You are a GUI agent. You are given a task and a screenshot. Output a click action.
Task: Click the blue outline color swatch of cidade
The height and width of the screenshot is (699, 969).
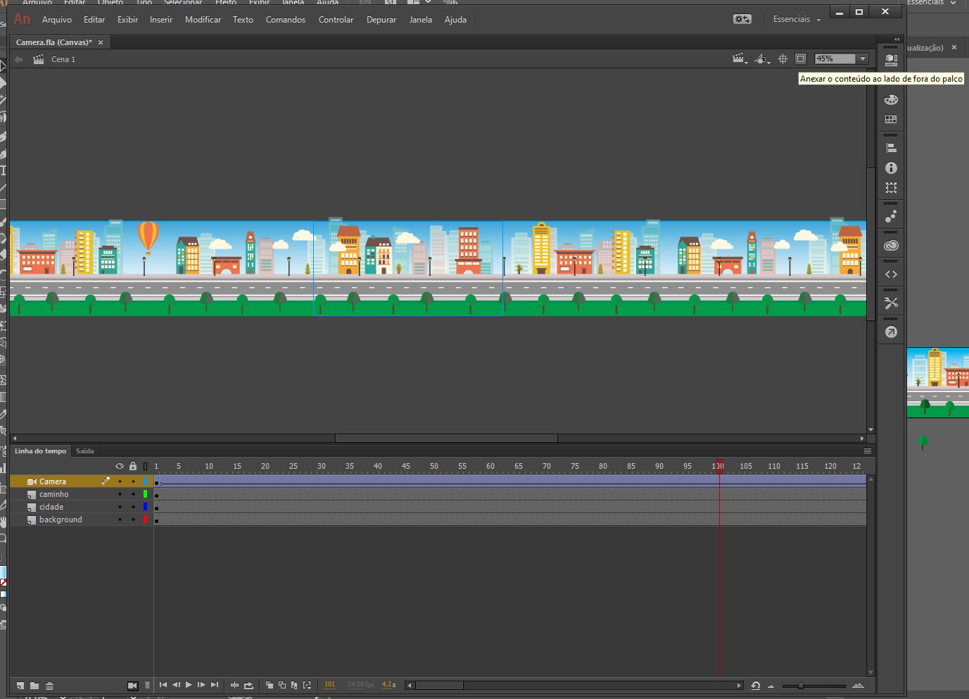[146, 507]
